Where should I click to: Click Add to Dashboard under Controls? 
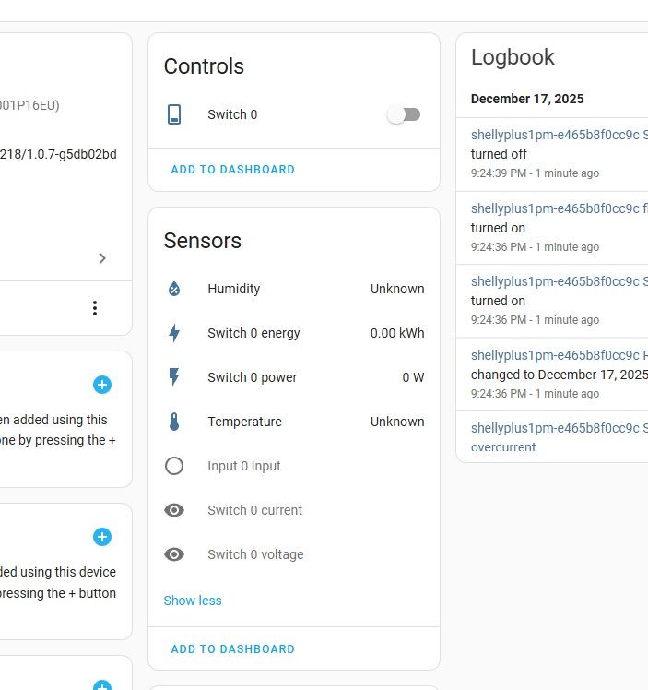pos(233,170)
